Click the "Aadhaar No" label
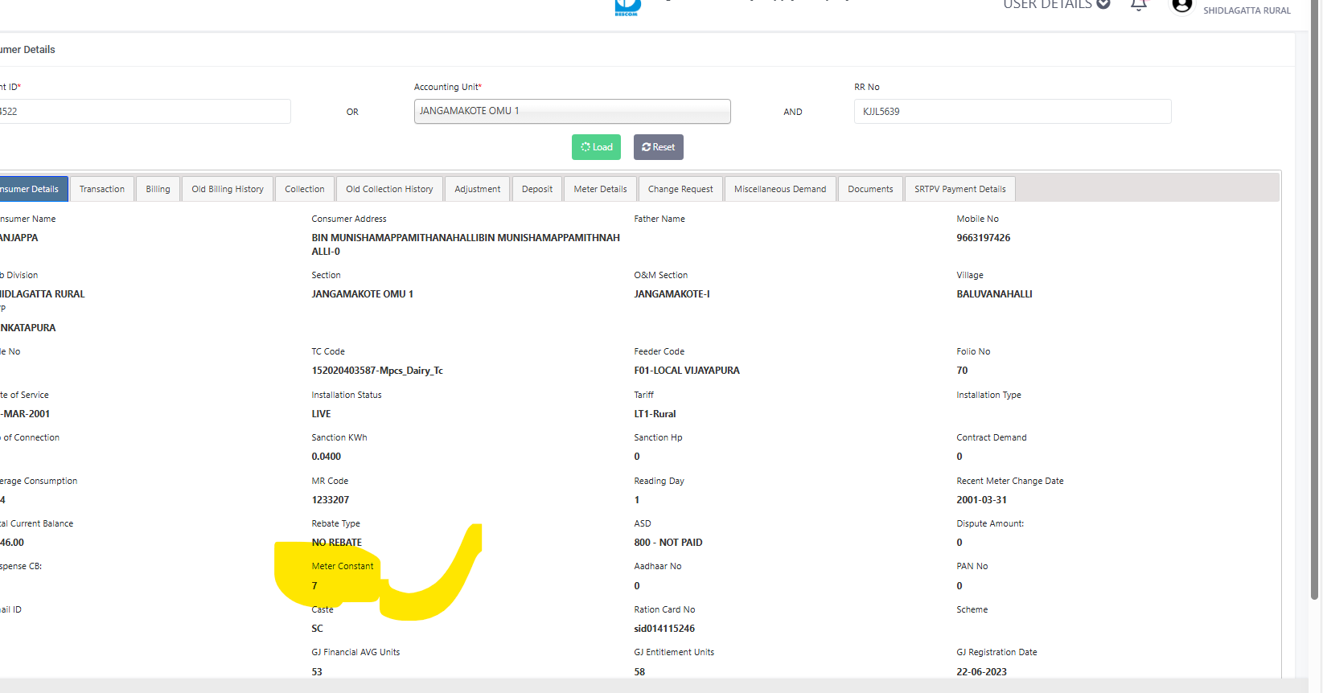 [658, 566]
